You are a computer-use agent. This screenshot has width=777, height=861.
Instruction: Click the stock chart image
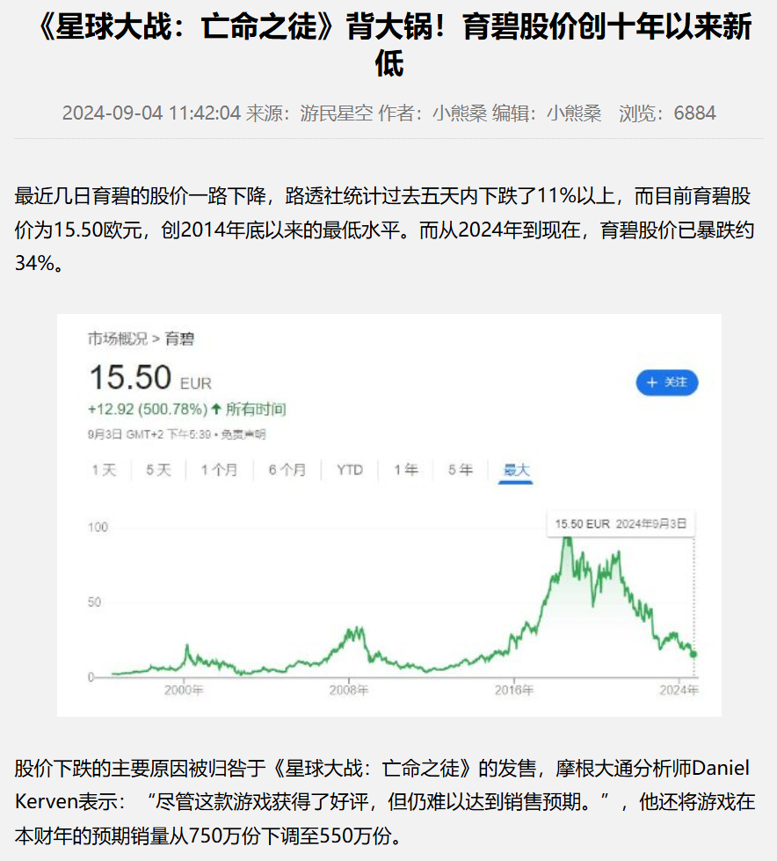pyautogui.click(x=389, y=515)
